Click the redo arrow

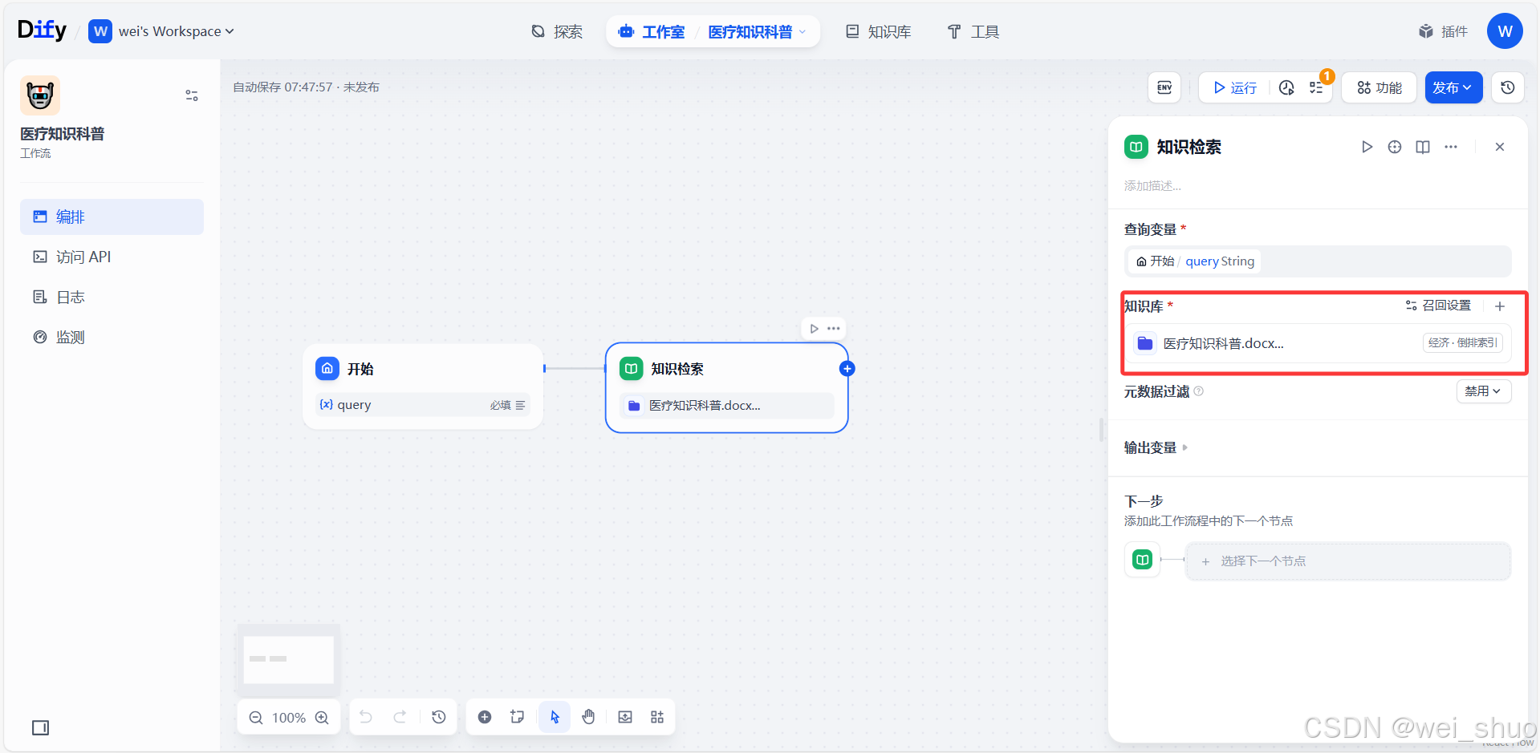tap(400, 717)
